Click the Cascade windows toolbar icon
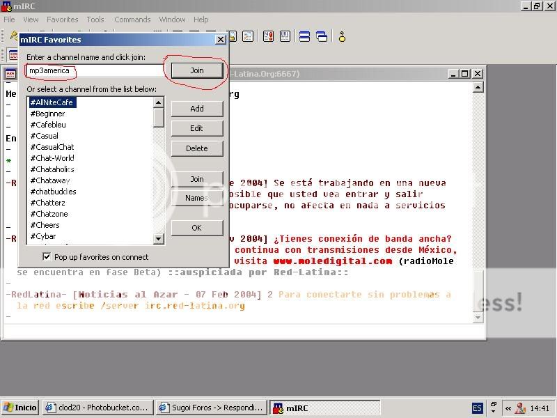 (x=322, y=36)
